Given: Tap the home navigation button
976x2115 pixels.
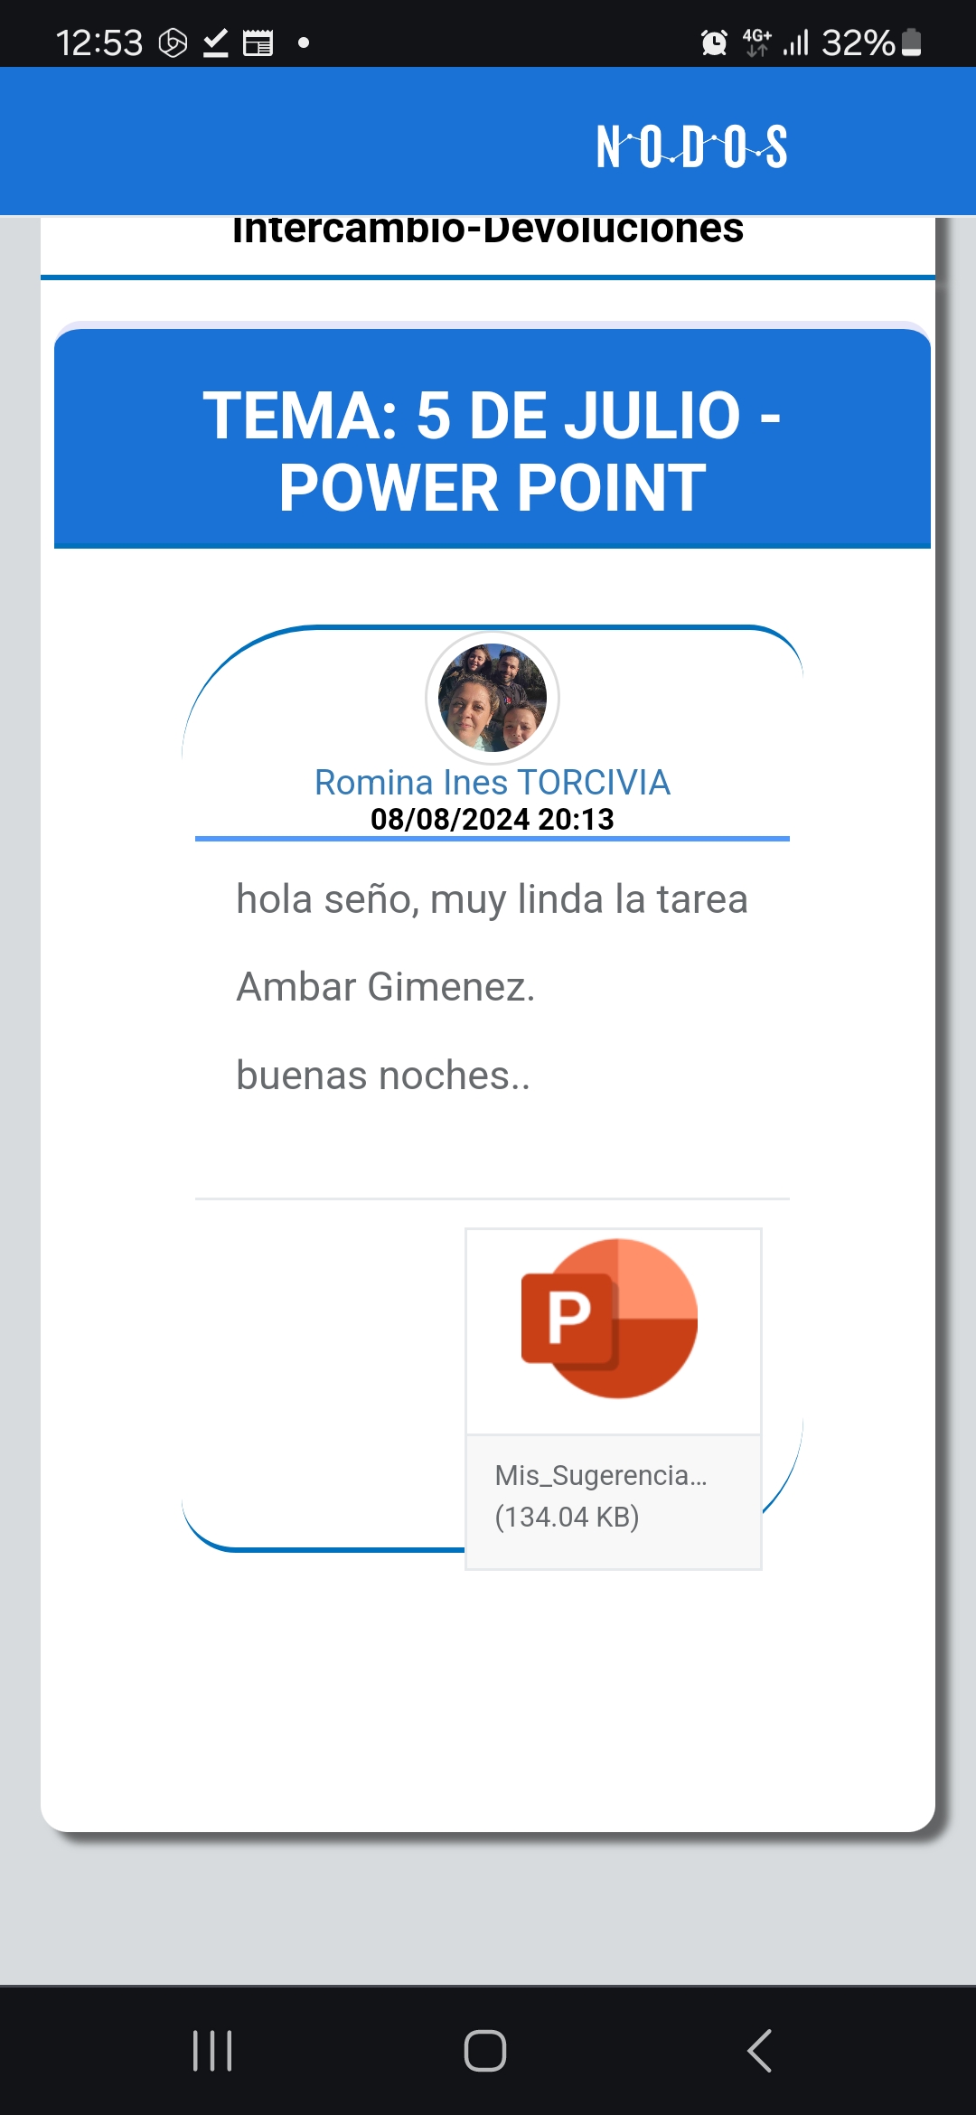Looking at the screenshot, I should click(485, 2050).
